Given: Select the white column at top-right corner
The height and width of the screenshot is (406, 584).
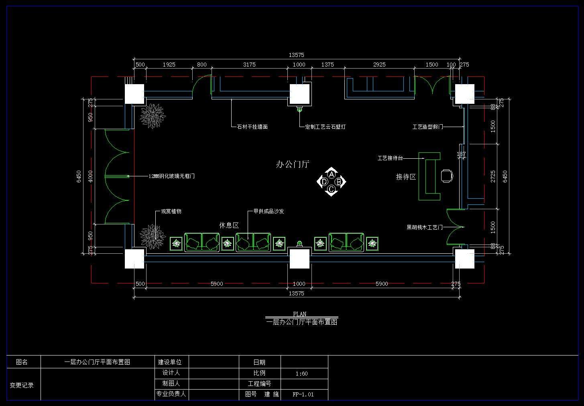Looking at the screenshot, I should coord(464,94).
